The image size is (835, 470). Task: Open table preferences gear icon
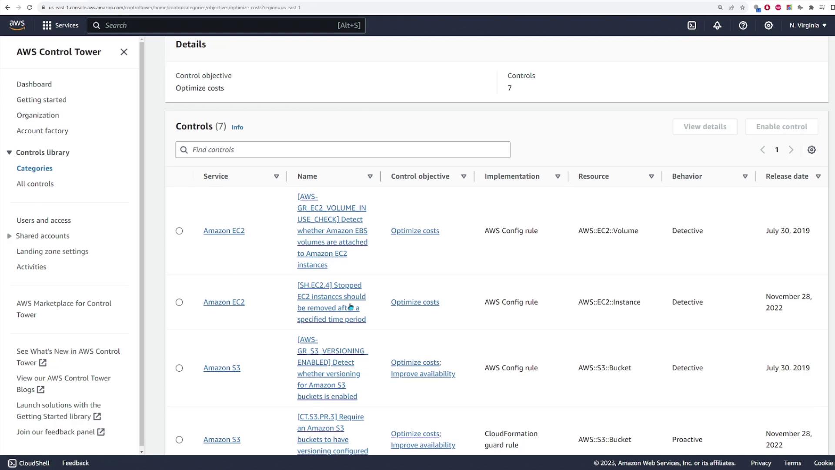pos(812,150)
